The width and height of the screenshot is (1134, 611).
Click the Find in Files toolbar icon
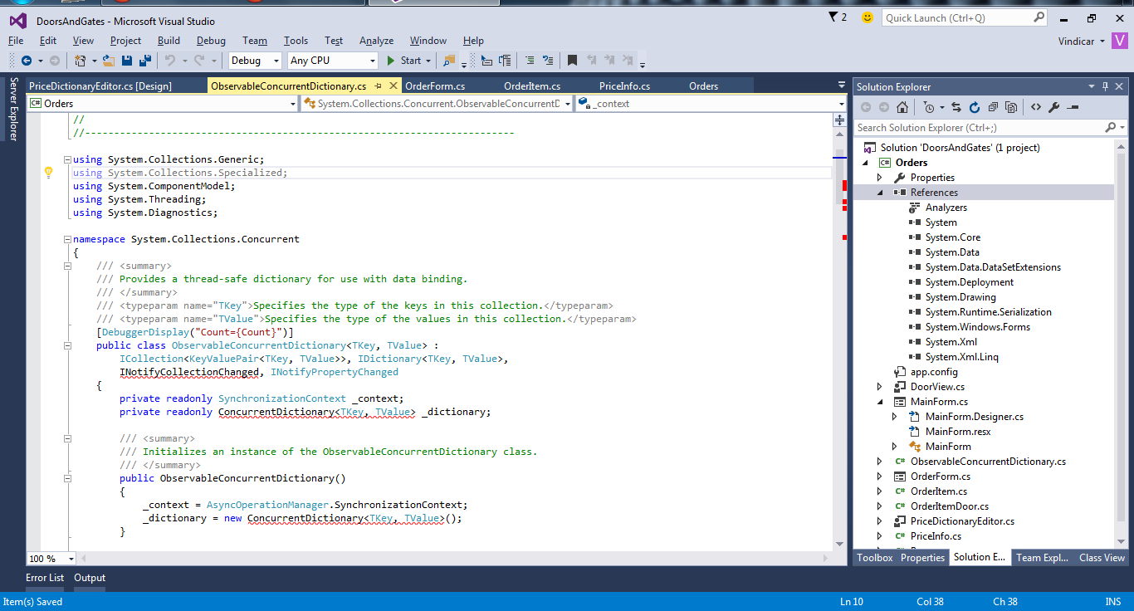pos(449,61)
